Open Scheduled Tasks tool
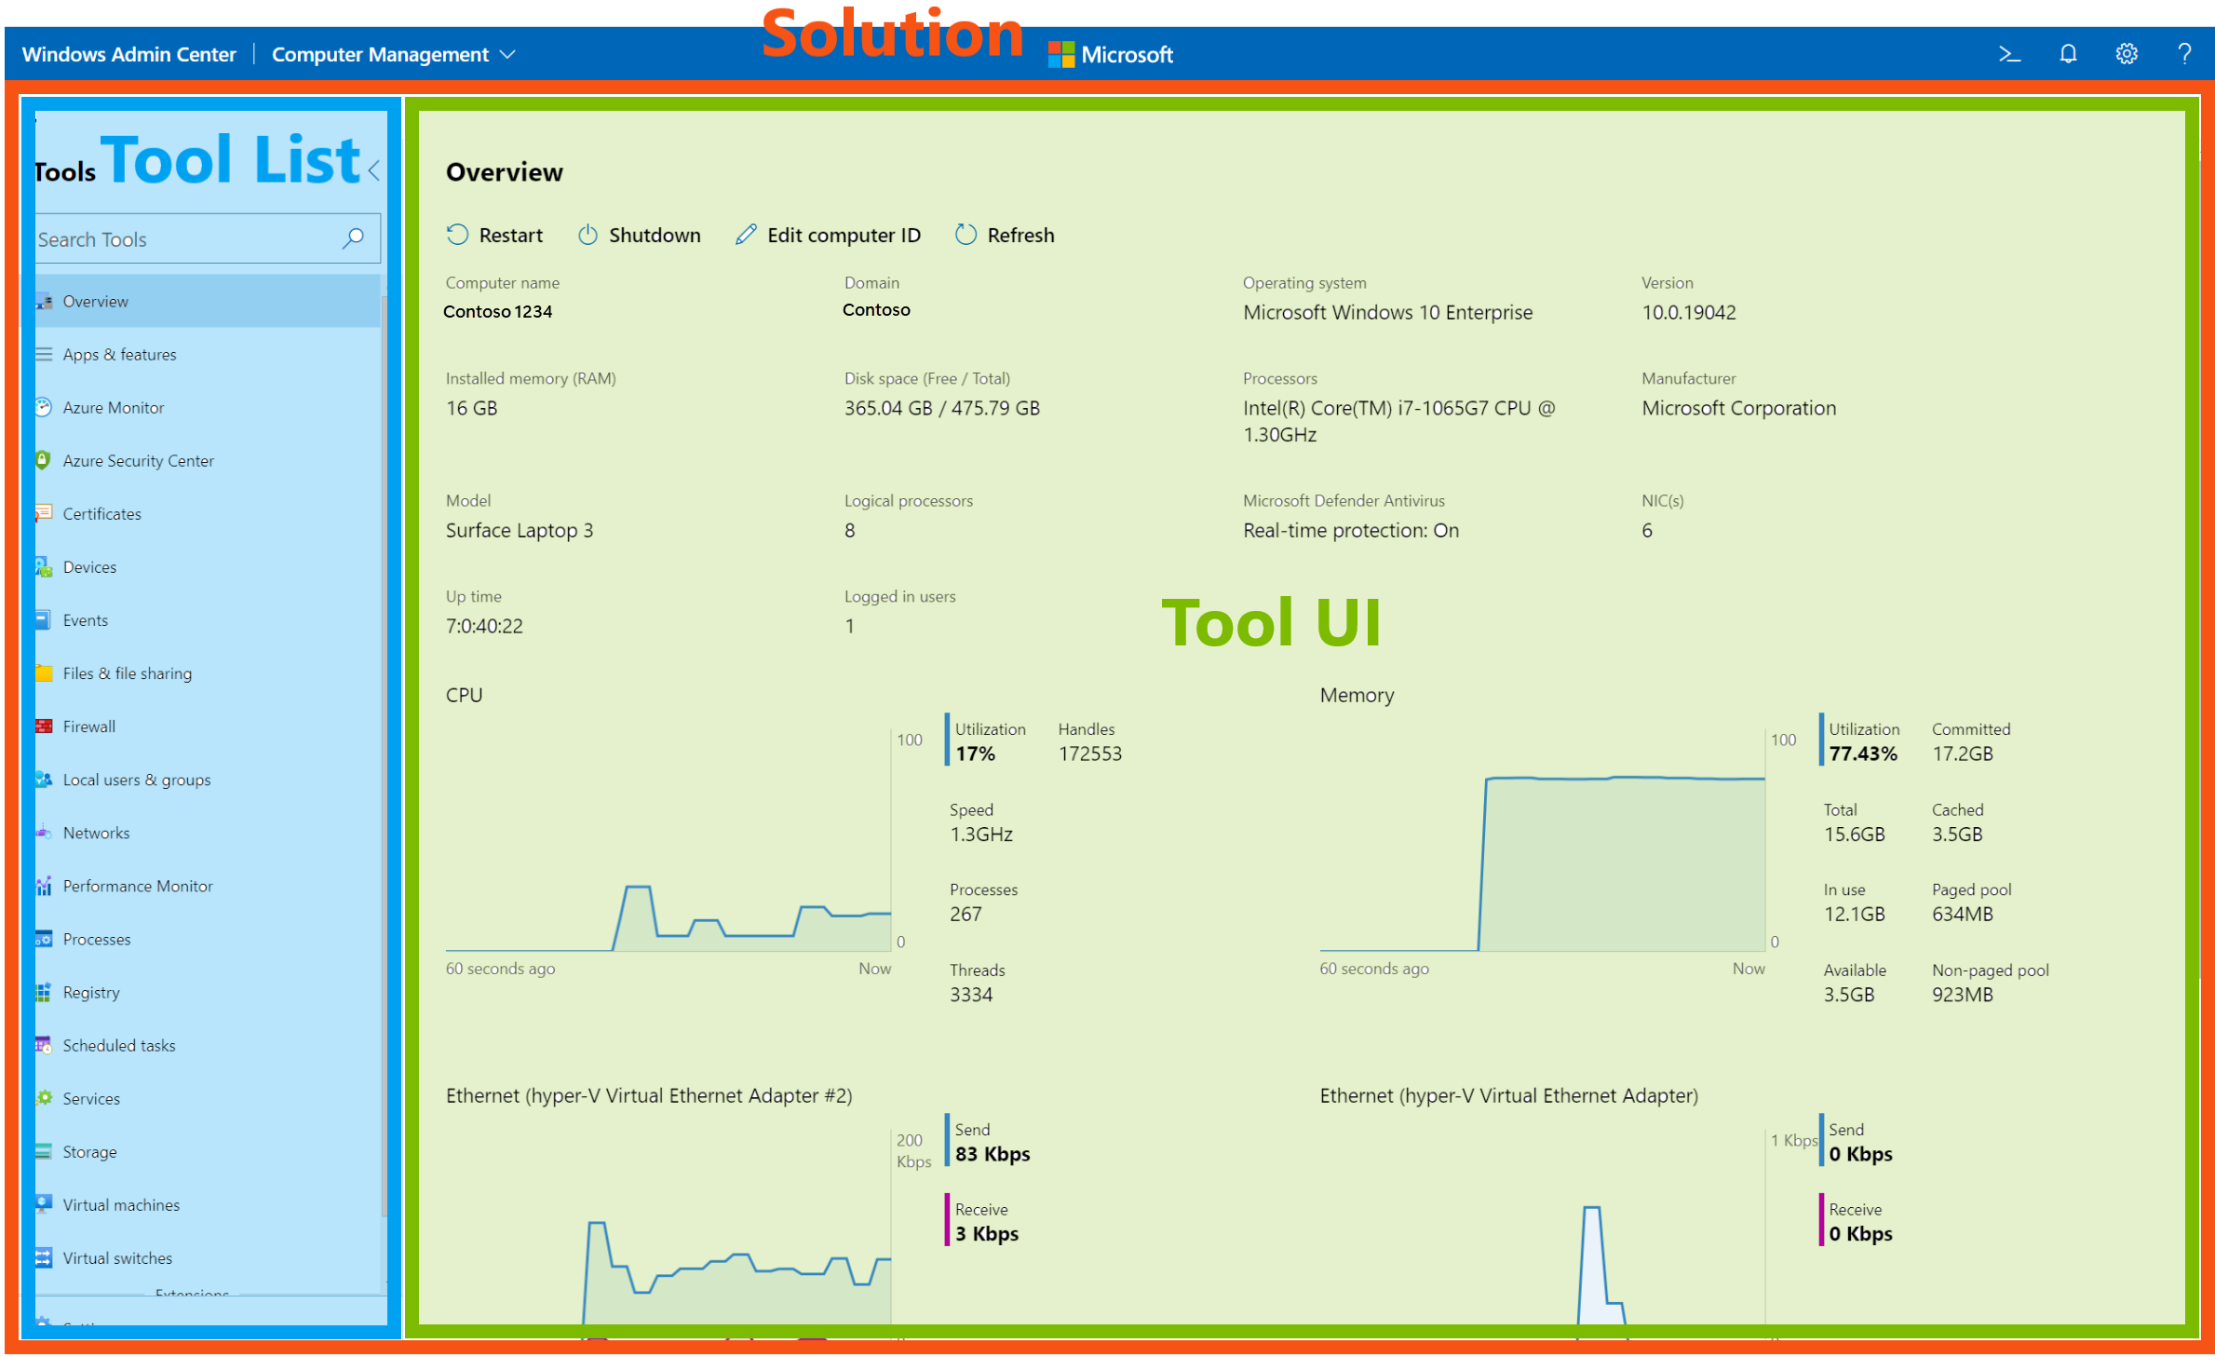This screenshot has width=2215, height=1357. coord(118,1045)
